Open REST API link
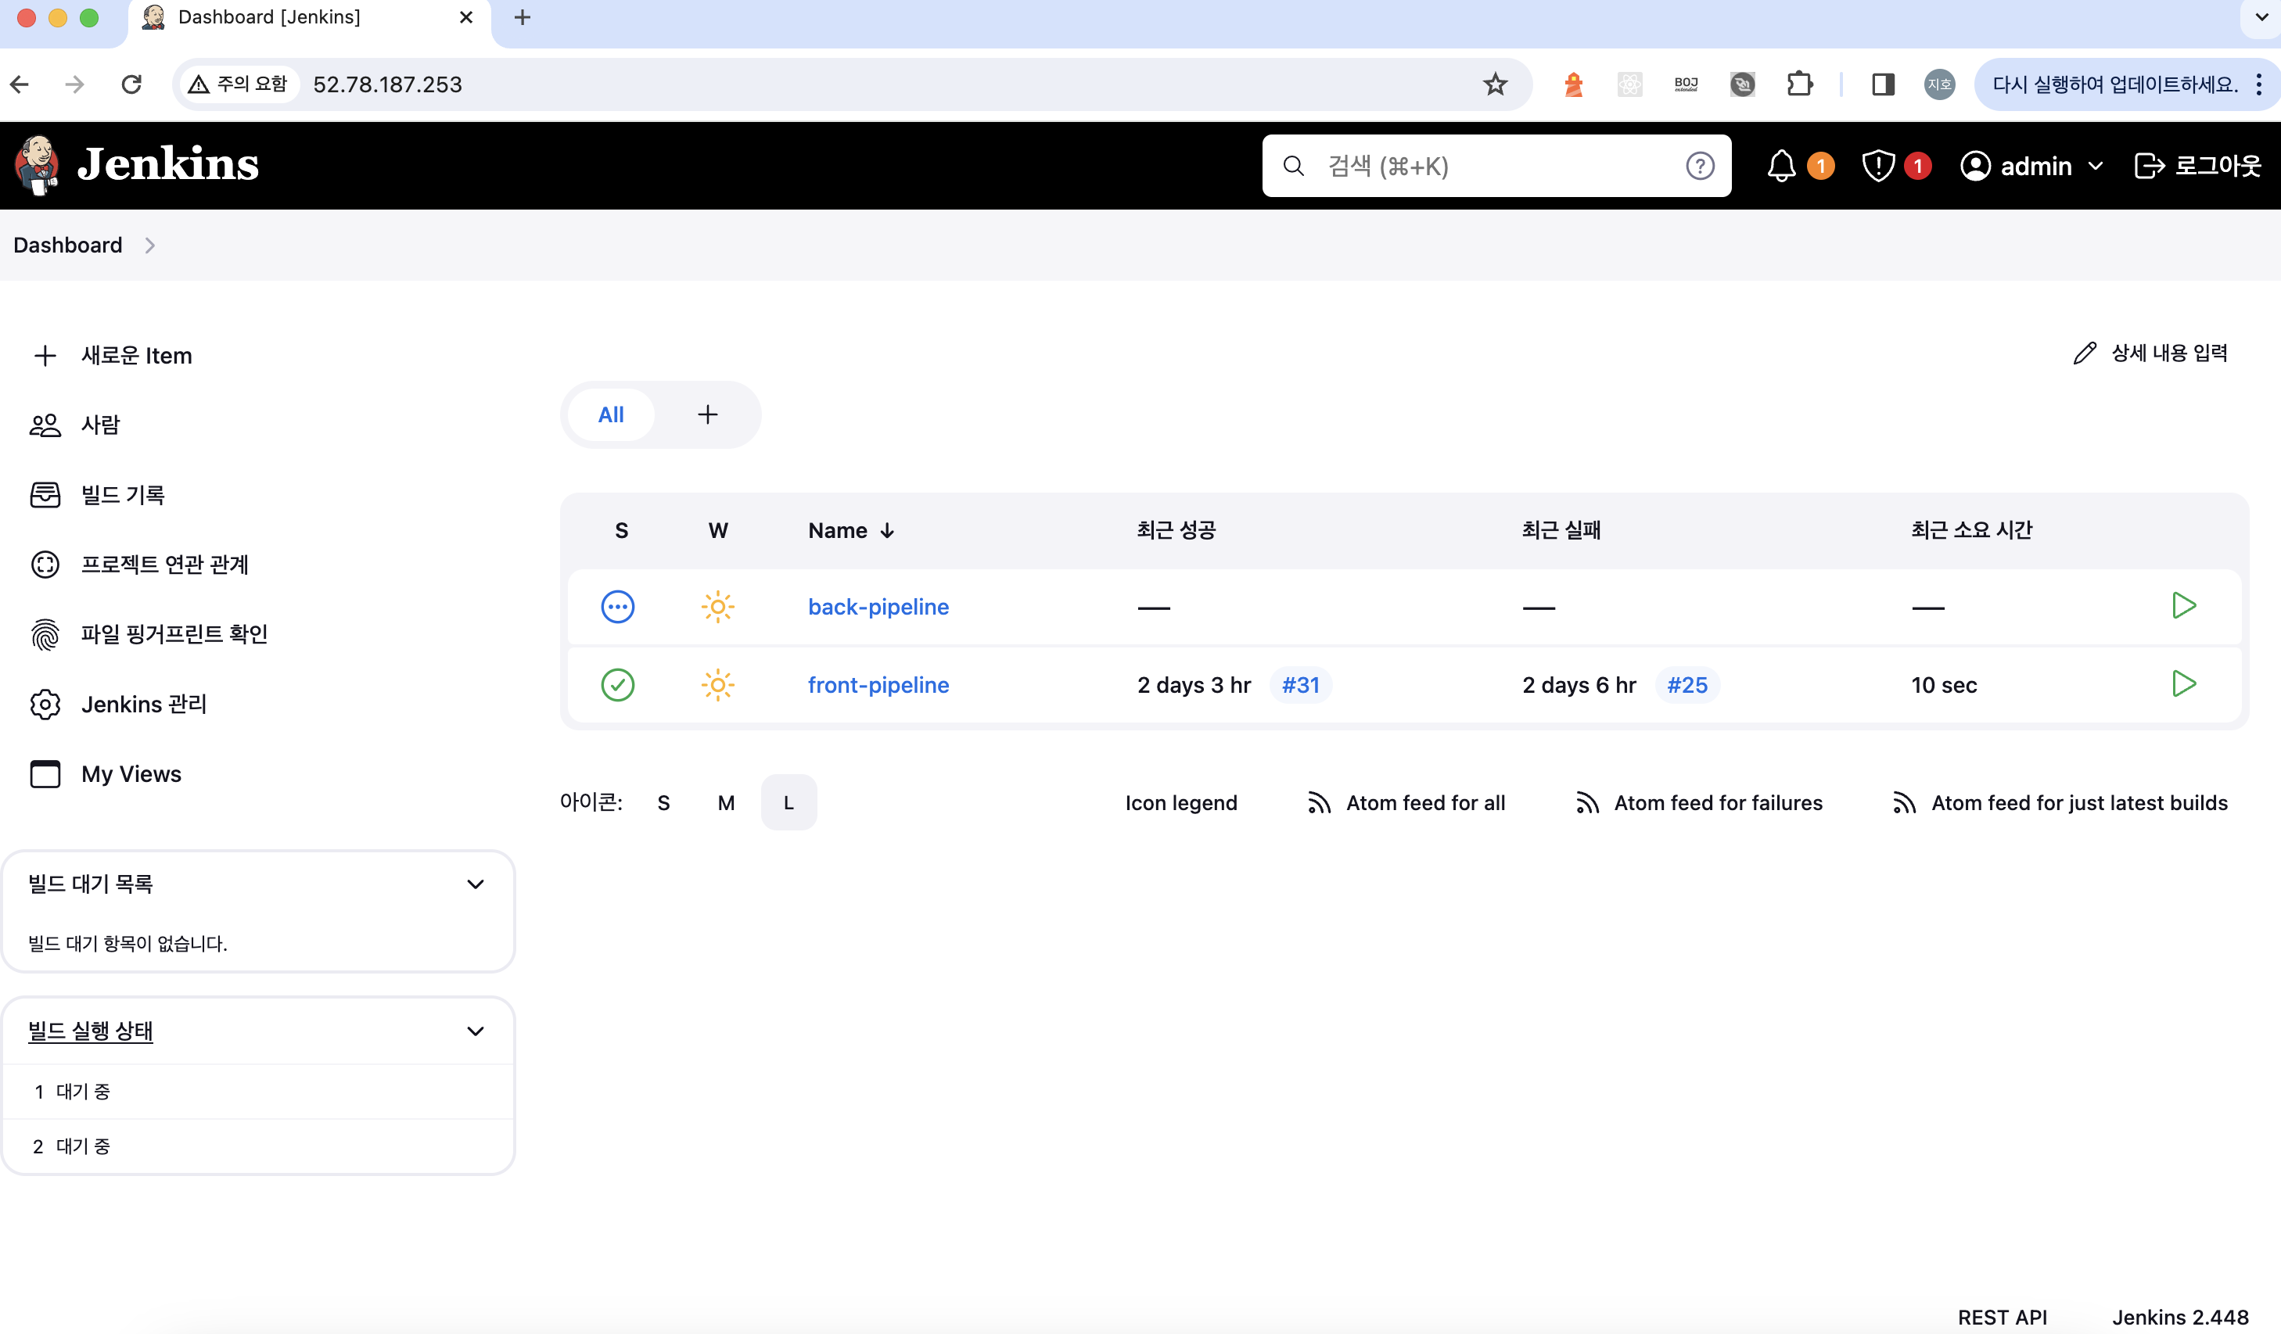The width and height of the screenshot is (2281, 1334). 2003,1317
